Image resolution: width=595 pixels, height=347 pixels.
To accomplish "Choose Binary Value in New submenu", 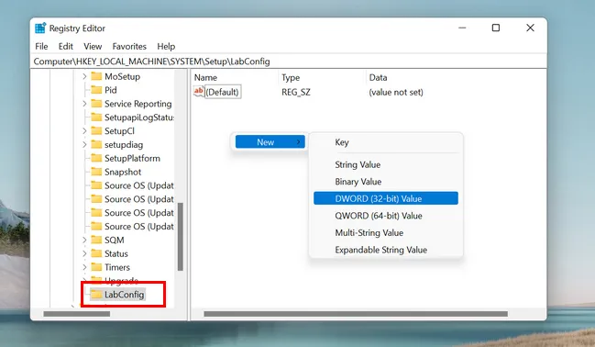I will [x=386, y=182].
